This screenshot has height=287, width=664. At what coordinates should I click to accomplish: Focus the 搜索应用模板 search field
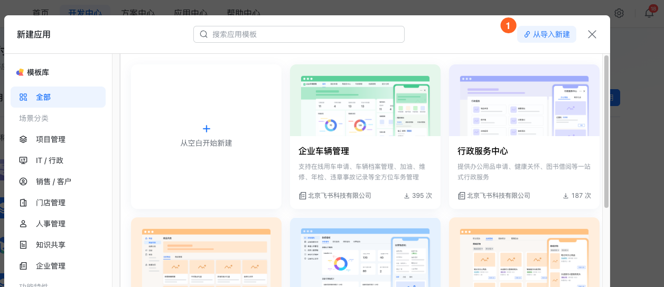pos(298,34)
